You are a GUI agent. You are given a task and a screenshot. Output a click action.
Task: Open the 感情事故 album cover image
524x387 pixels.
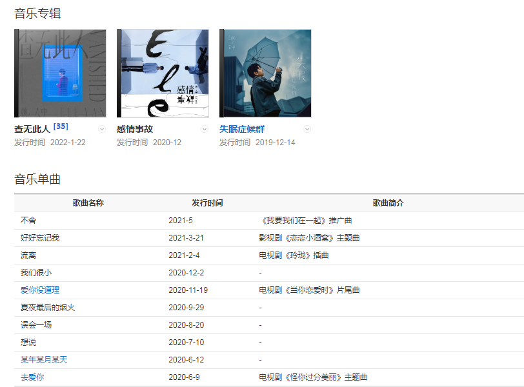[163, 73]
